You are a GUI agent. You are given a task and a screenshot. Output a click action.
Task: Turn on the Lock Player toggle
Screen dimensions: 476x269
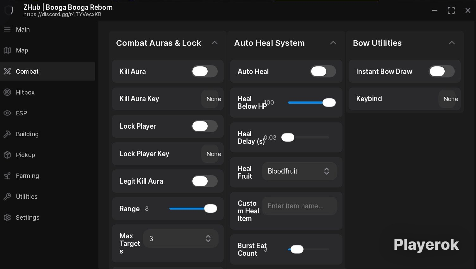[x=204, y=126]
